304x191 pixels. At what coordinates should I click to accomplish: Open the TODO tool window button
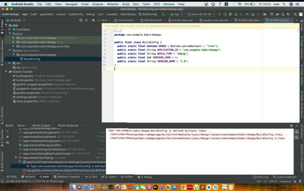click(12, 177)
